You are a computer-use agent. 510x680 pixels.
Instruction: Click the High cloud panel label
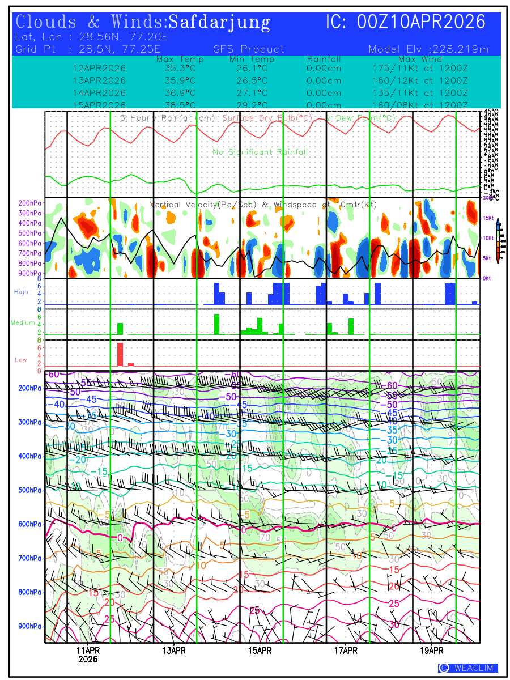click(x=21, y=291)
